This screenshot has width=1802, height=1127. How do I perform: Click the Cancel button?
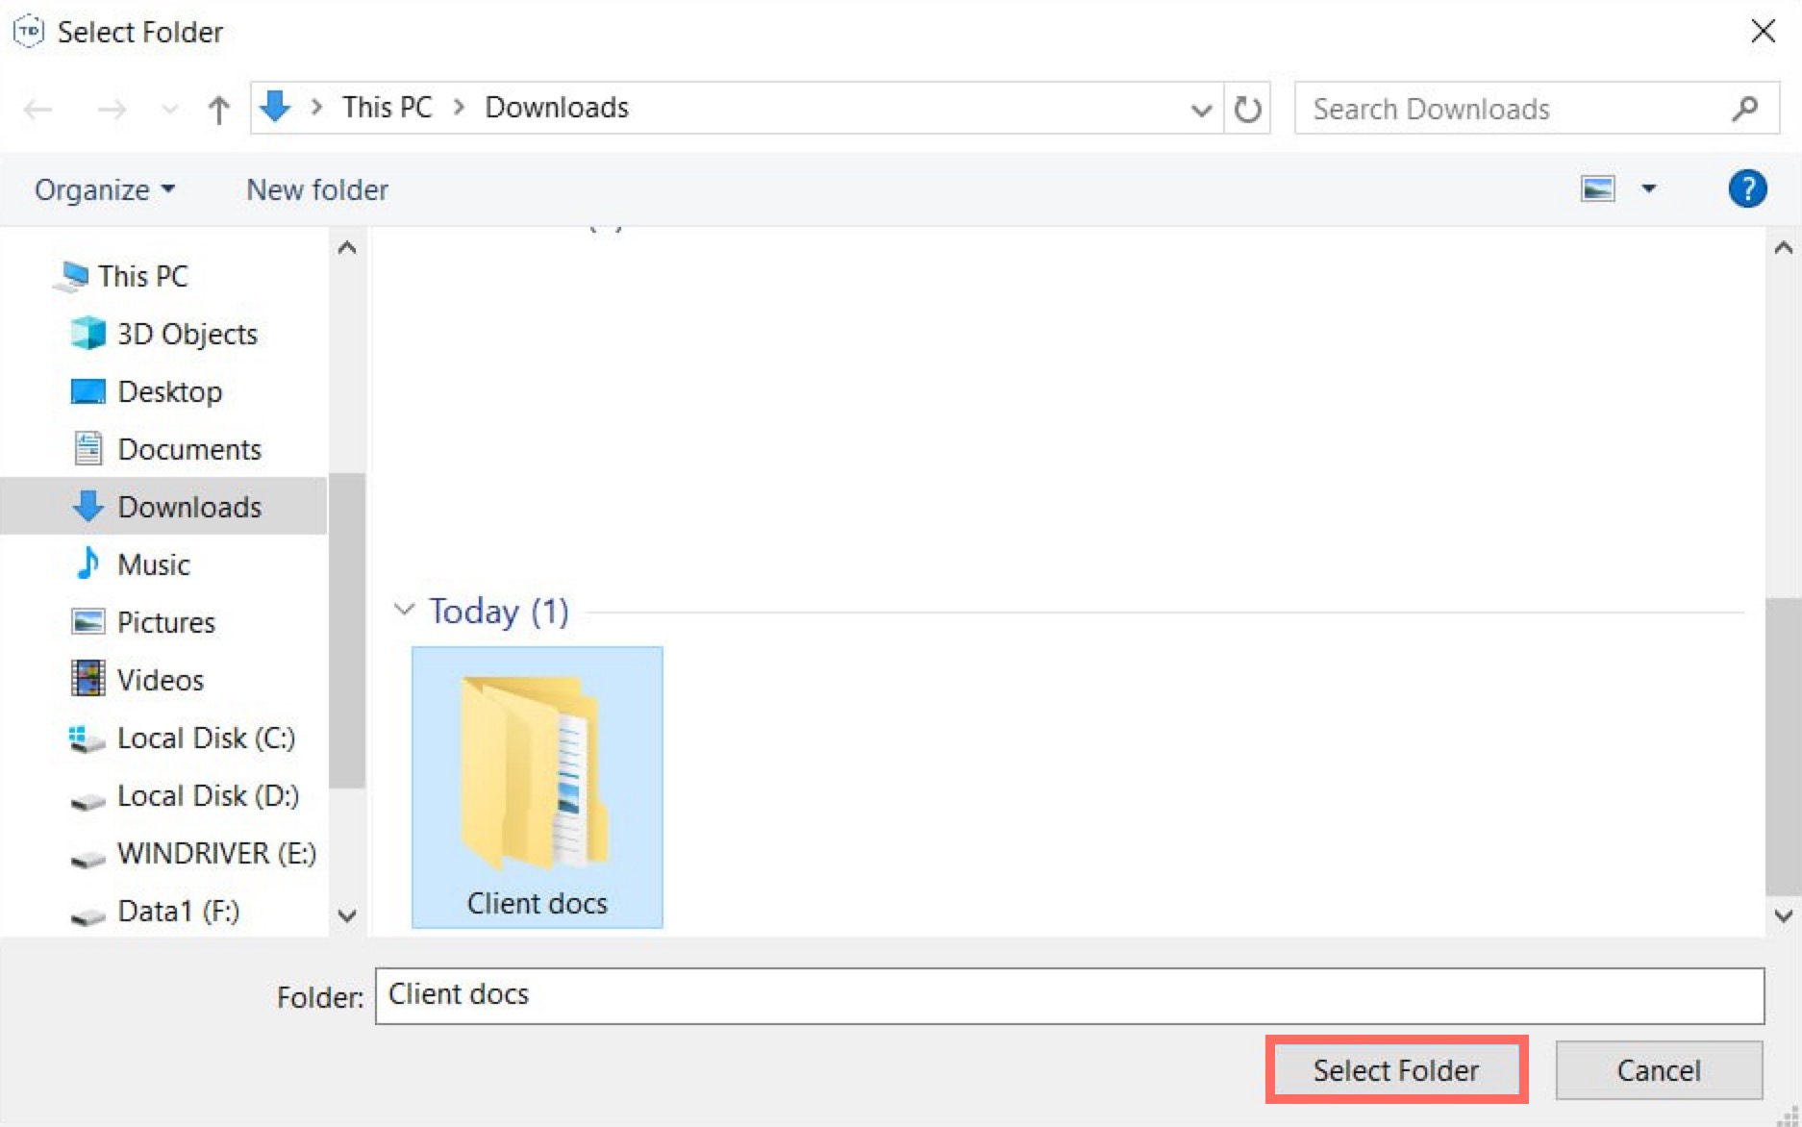tap(1658, 1070)
